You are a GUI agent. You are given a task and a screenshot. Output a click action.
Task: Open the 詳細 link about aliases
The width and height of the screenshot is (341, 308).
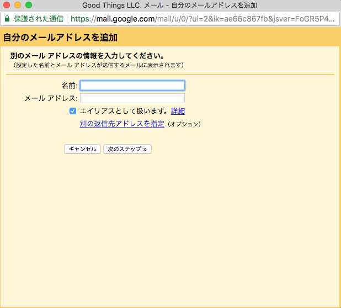coord(178,111)
